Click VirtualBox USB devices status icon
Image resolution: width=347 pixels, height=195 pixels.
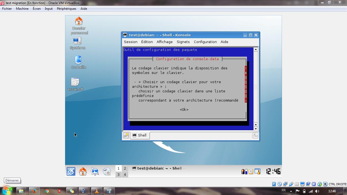pos(291,184)
